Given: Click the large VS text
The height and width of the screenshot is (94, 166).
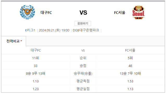Looking at the screenshot, I should click(83, 13).
